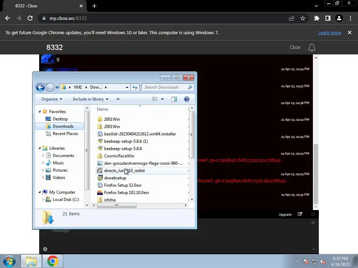Expand the Music library node
The width and height of the screenshot is (358, 268).
click(43, 163)
